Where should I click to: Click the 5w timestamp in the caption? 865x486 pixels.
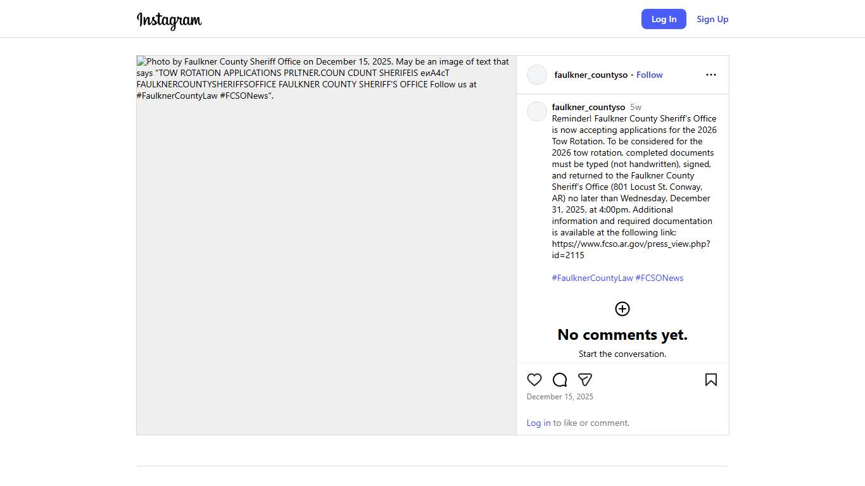[x=636, y=107]
